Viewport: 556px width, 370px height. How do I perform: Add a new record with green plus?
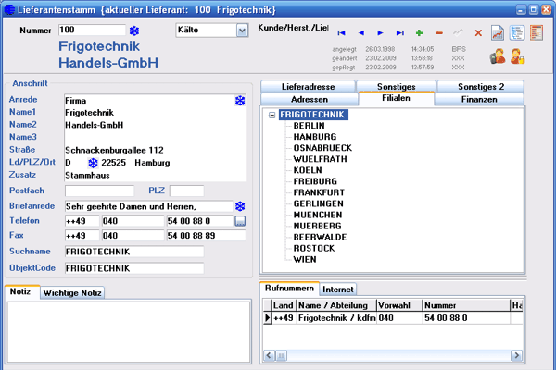pos(419,33)
